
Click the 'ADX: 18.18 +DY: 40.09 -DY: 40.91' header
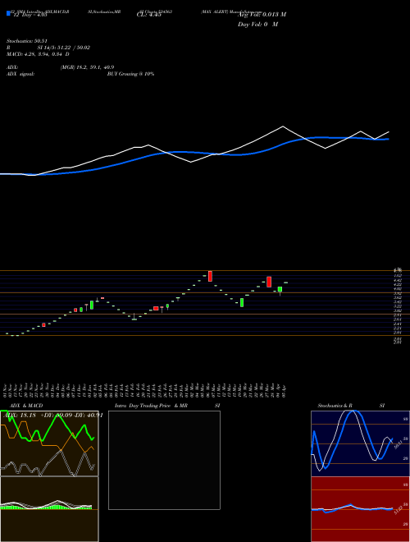tap(52, 415)
